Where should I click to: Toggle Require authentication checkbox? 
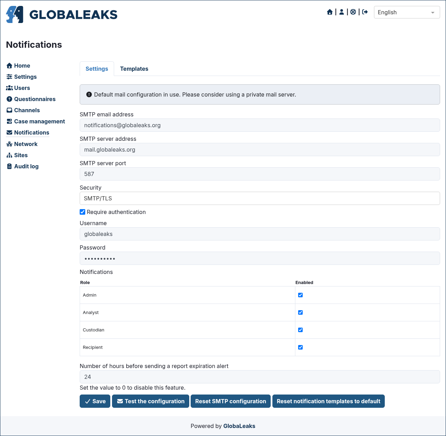pos(82,212)
